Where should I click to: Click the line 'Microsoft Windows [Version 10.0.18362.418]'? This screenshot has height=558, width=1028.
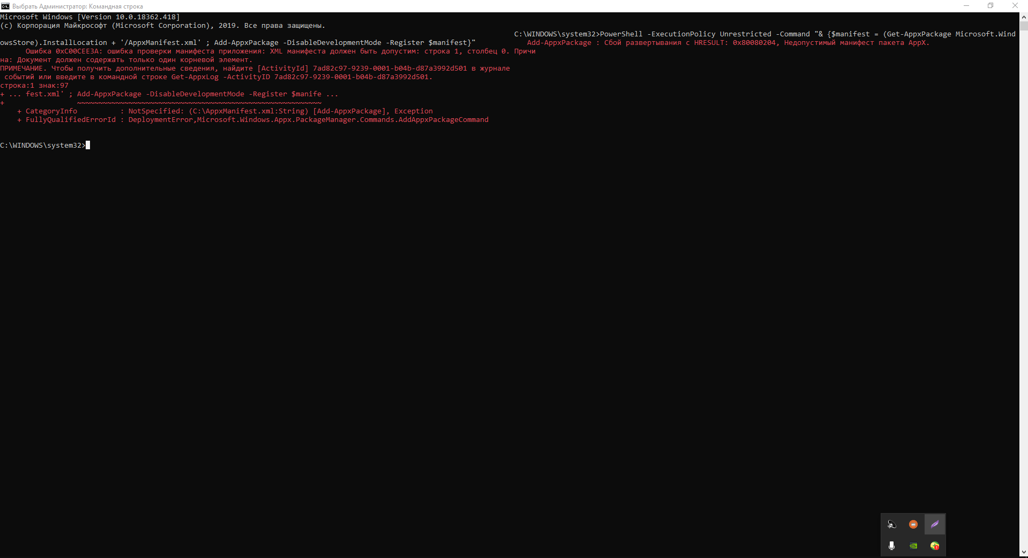tap(90, 17)
